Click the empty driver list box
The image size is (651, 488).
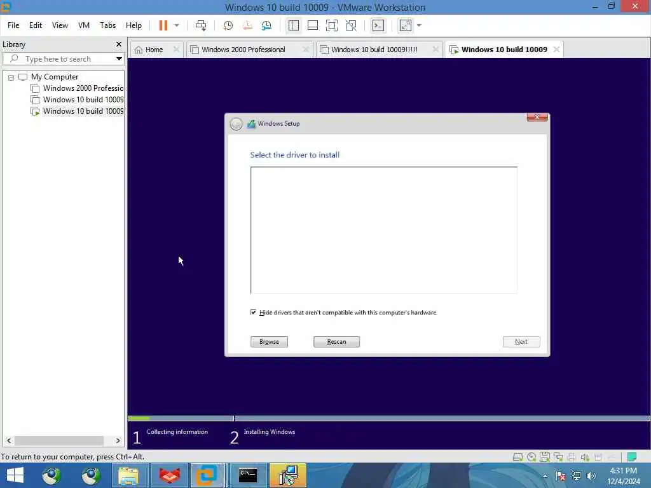click(383, 230)
